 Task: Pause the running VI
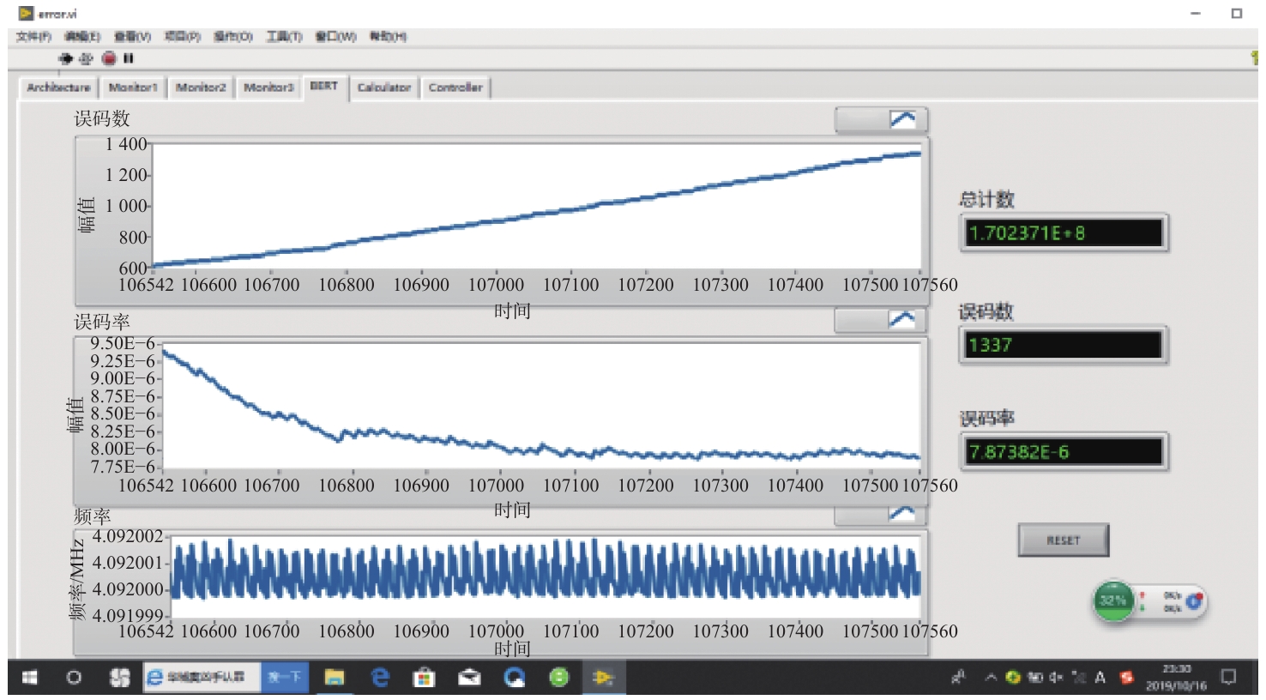tap(129, 58)
